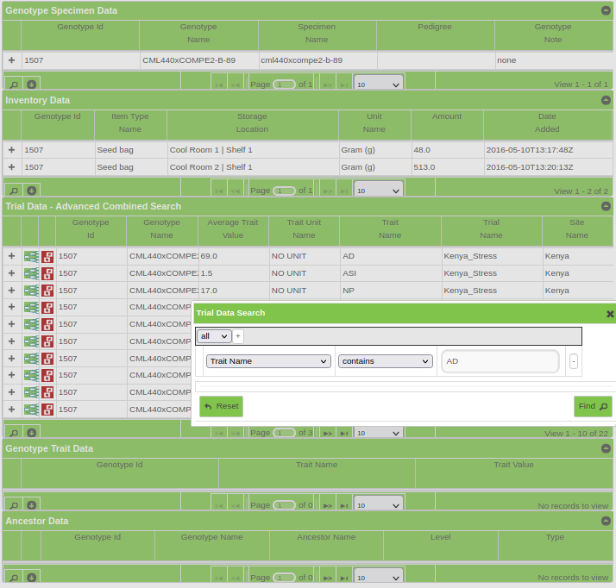The height and width of the screenshot is (588, 616).
Task: Open the Trait Name field dropdown
Action: (x=268, y=361)
